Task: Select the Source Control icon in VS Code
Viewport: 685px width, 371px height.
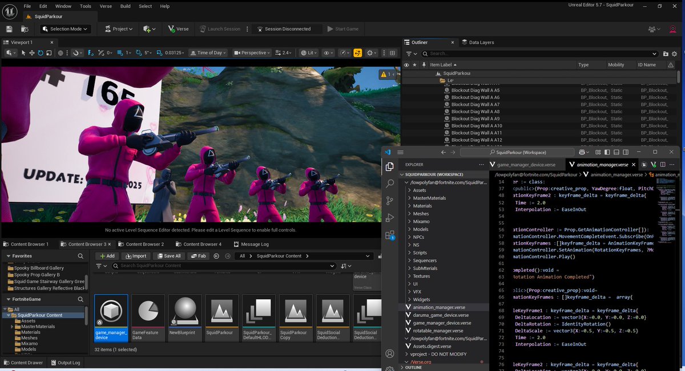Action: [x=389, y=201]
